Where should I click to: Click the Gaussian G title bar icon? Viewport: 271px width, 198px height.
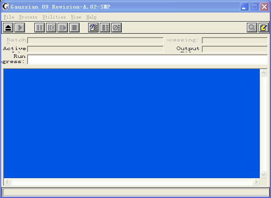(x=6, y=6)
